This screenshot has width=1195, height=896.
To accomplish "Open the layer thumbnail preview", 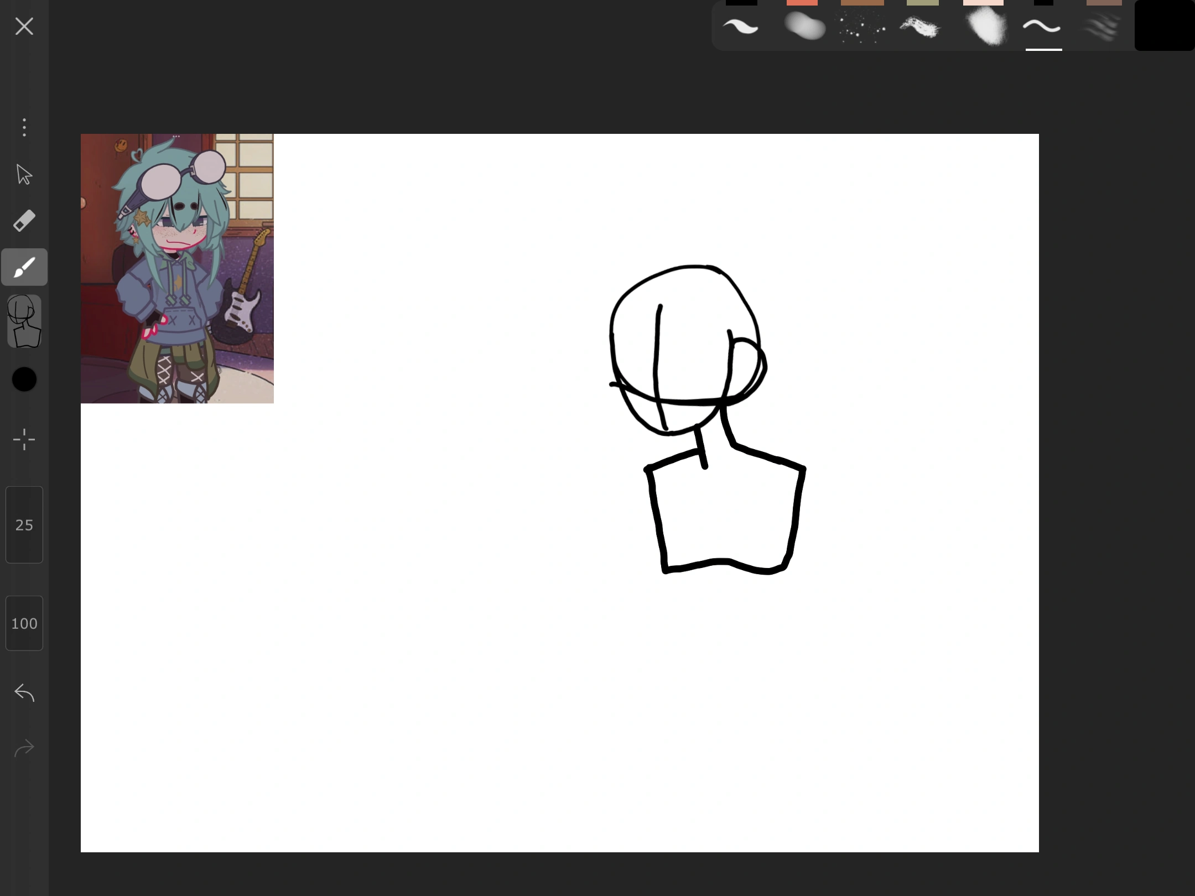I will 24,321.
